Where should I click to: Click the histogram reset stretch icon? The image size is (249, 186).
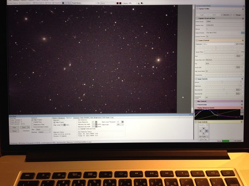point(242,114)
